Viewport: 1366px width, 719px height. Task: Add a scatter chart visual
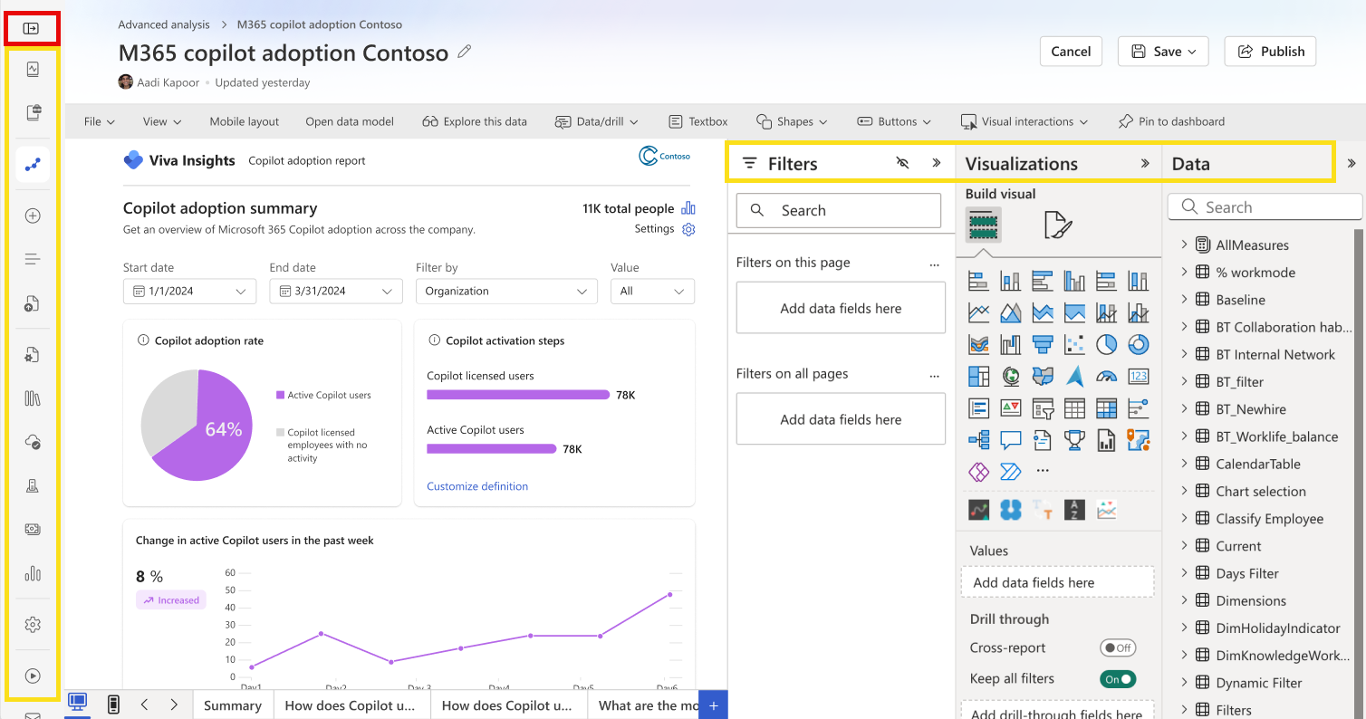(x=1074, y=344)
